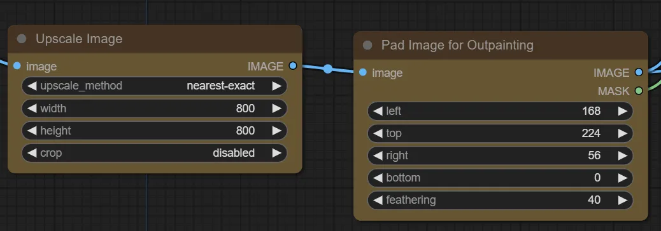The height and width of the screenshot is (231, 661).
Task: Select the IMAGE output socket on Pad Image node
Action: [x=638, y=72]
